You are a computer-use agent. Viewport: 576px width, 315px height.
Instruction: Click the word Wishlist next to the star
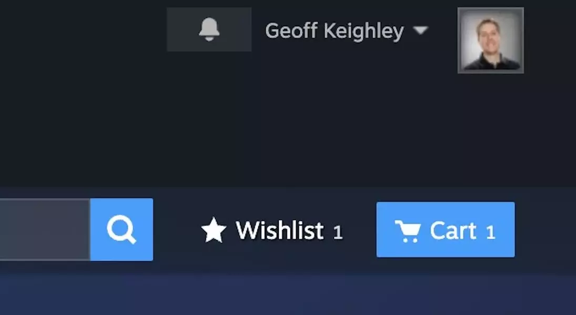pos(280,230)
